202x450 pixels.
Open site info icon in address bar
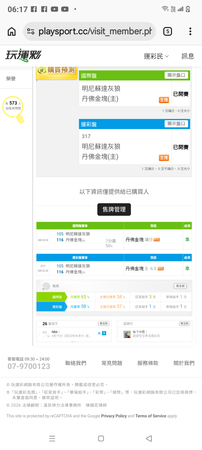[x=31, y=31]
